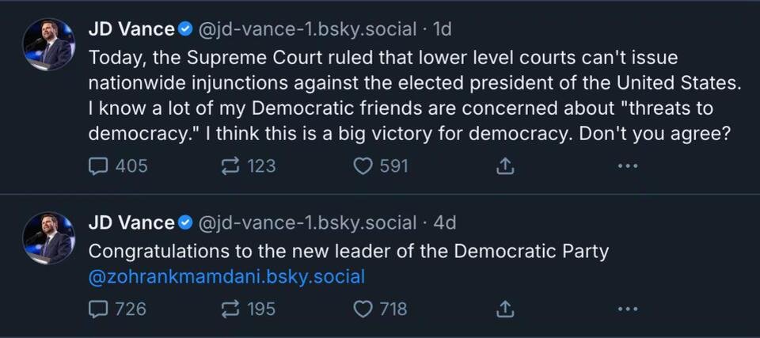
Task: Click JD Vance avatar on the second post
Action: click(48, 237)
